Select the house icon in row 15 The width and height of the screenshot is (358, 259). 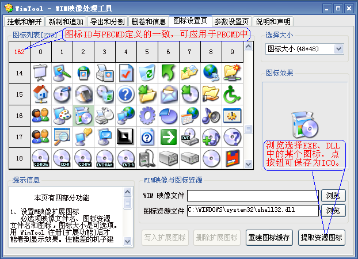(40, 94)
